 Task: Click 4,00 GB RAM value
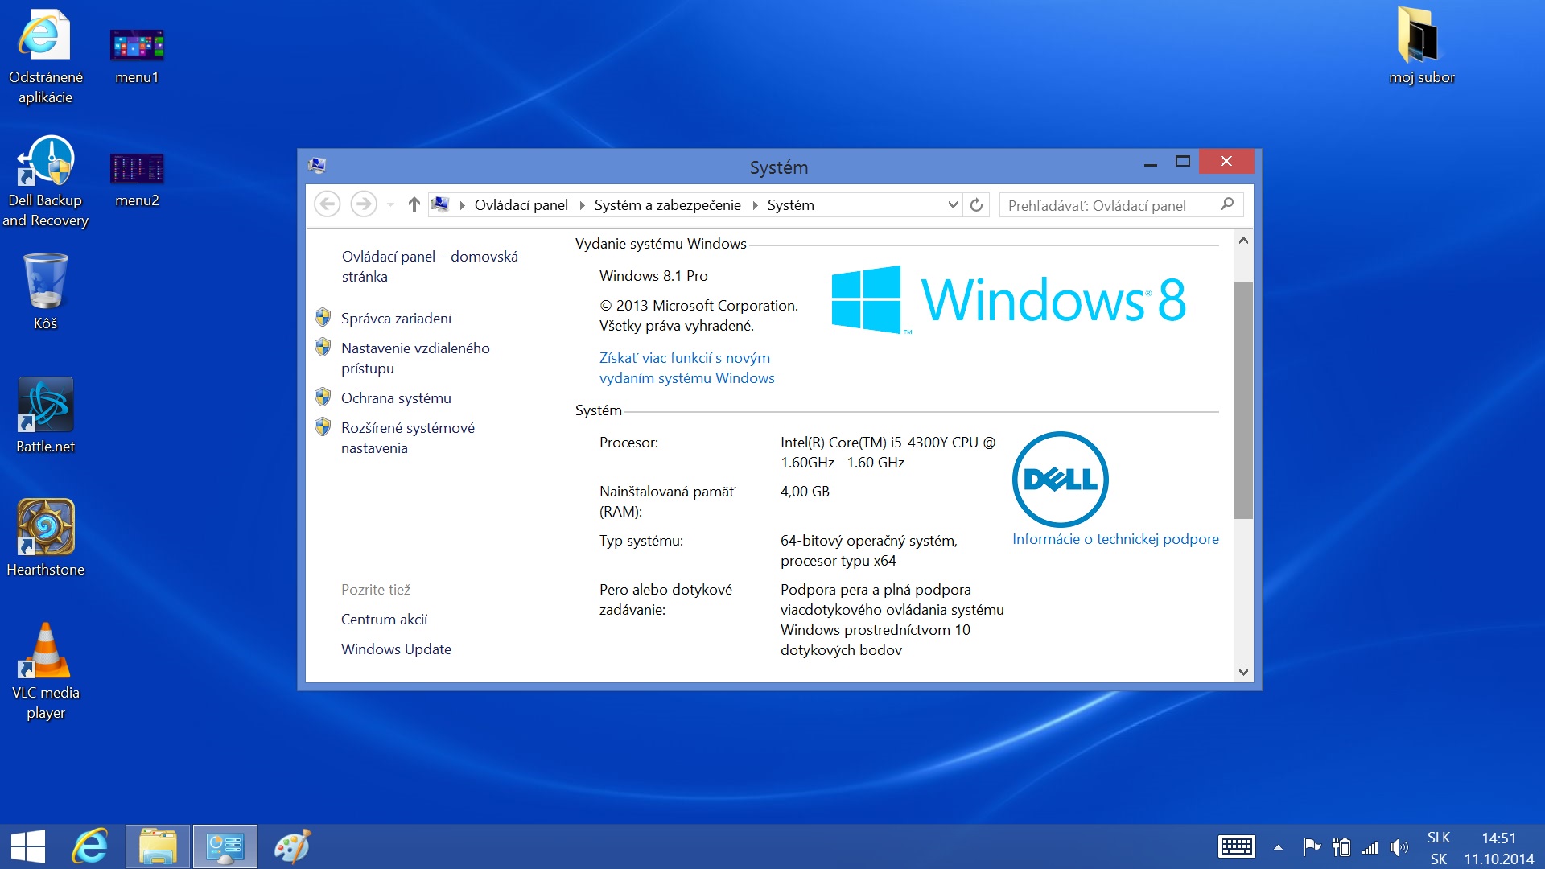click(x=805, y=491)
